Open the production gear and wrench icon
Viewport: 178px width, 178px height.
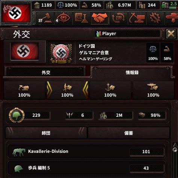point(155,18)
